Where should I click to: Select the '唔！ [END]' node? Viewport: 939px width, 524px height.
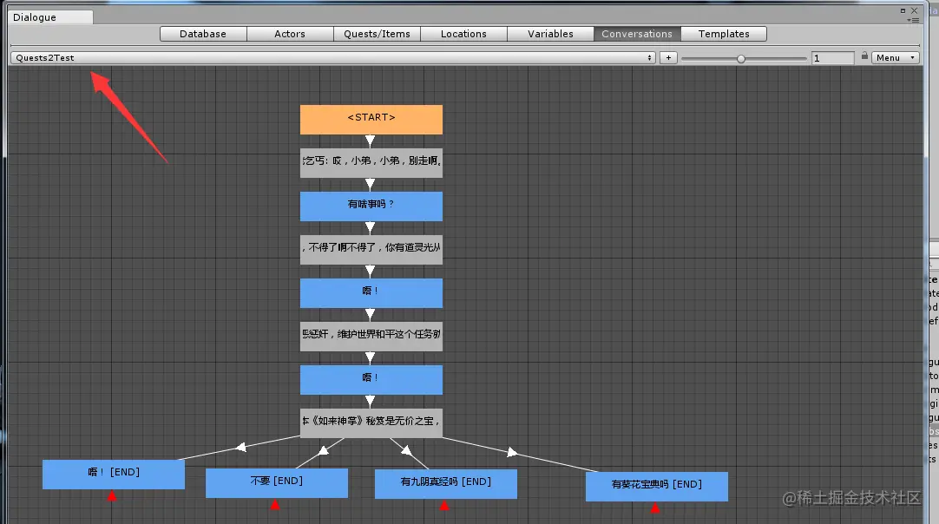coord(114,475)
